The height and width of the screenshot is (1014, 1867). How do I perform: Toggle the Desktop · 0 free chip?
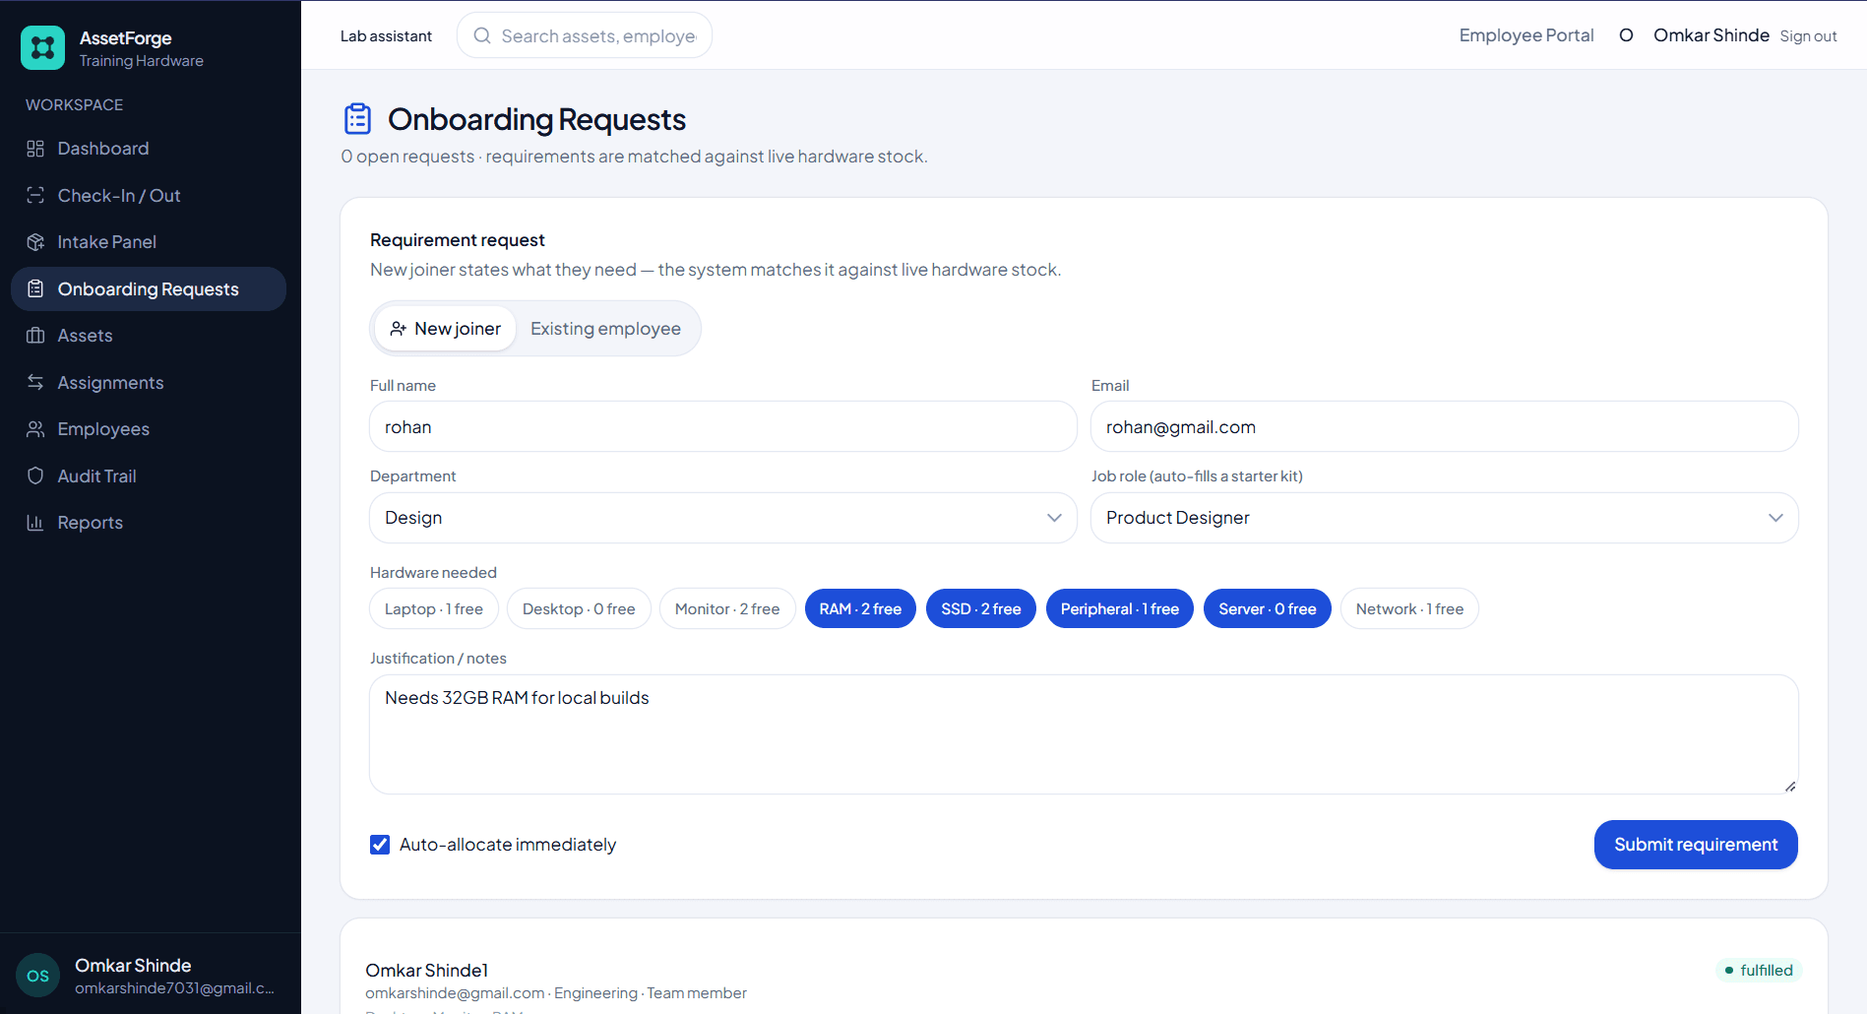(x=579, y=608)
